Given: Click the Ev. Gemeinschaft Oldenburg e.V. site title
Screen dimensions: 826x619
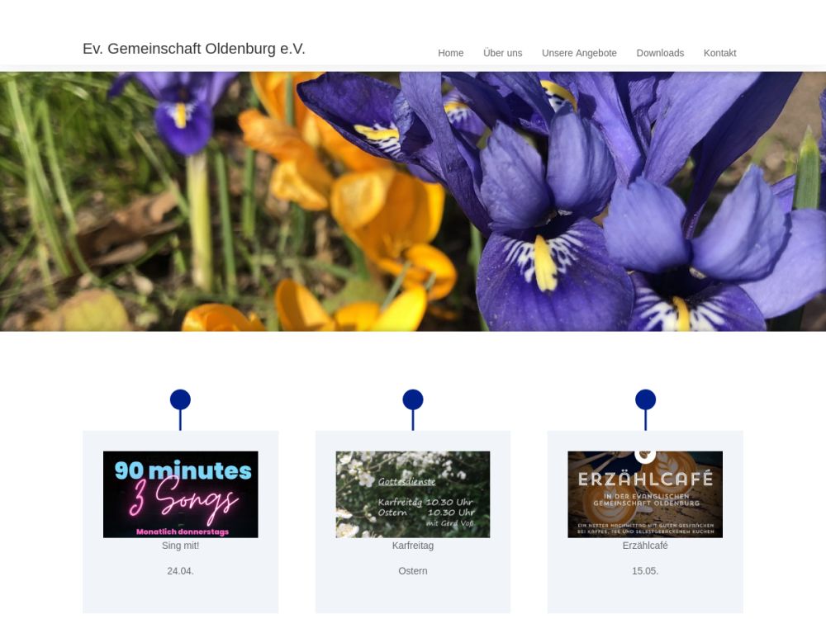Looking at the screenshot, I should point(194,49).
